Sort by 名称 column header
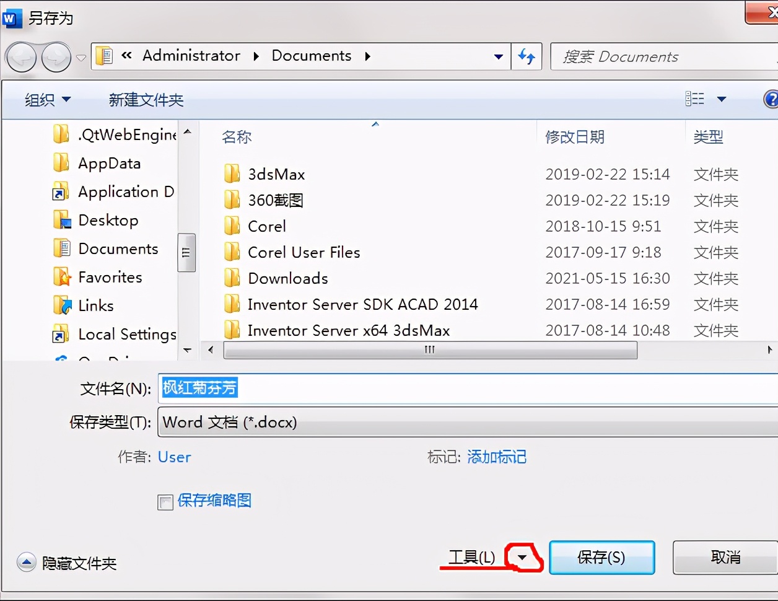This screenshot has width=778, height=601. (237, 137)
